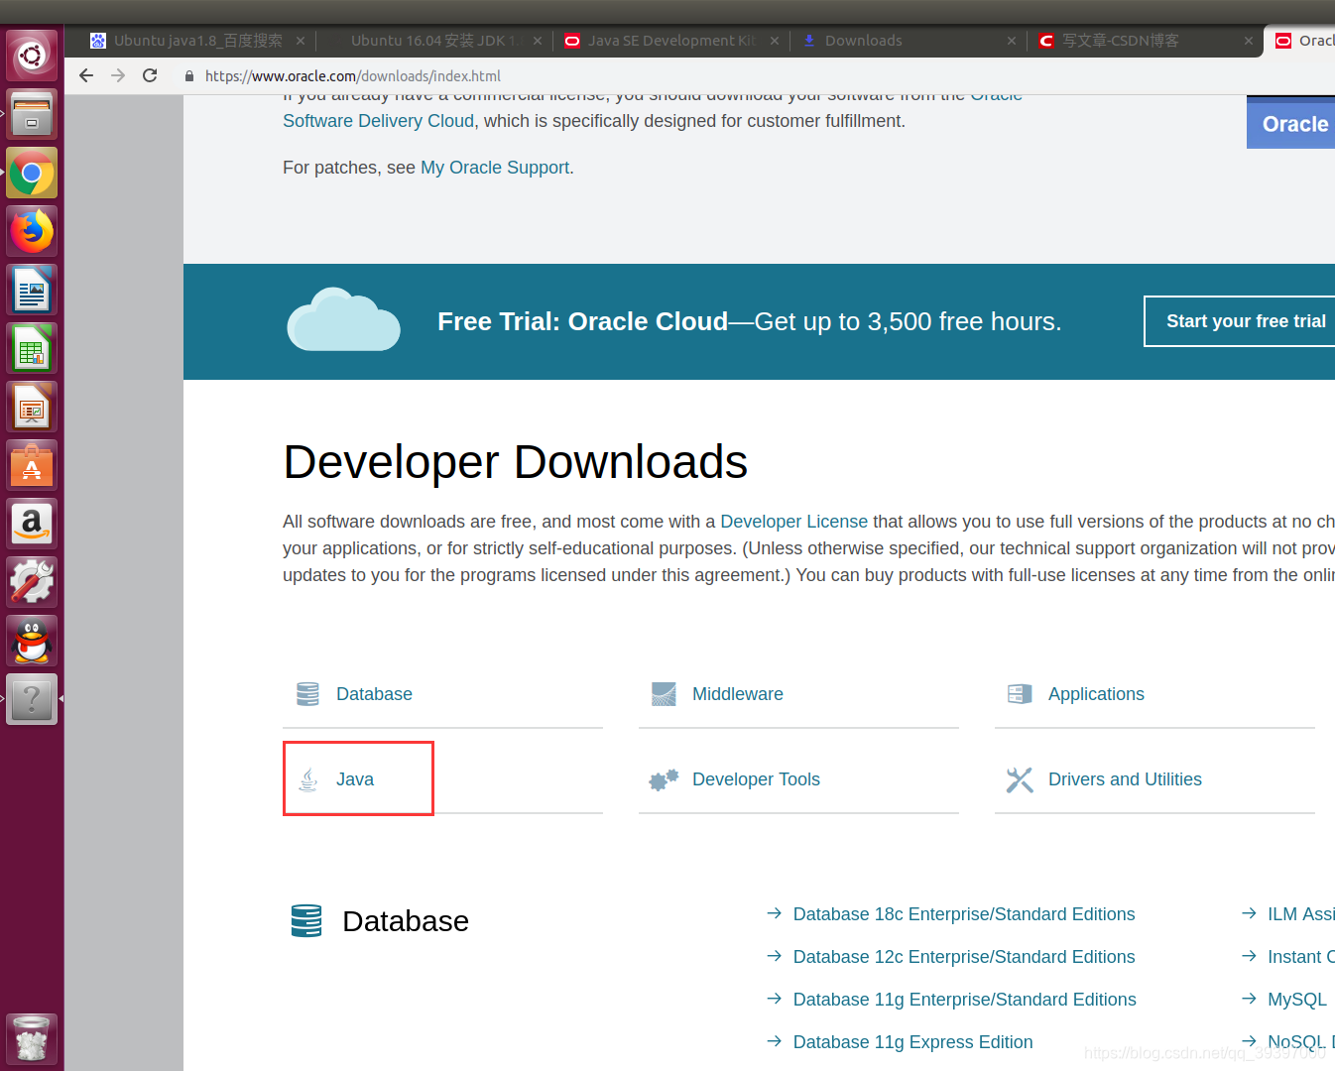Screen dimensions: 1335x1071
Task: Click the Middleware category icon
Action: click(664, 694)
